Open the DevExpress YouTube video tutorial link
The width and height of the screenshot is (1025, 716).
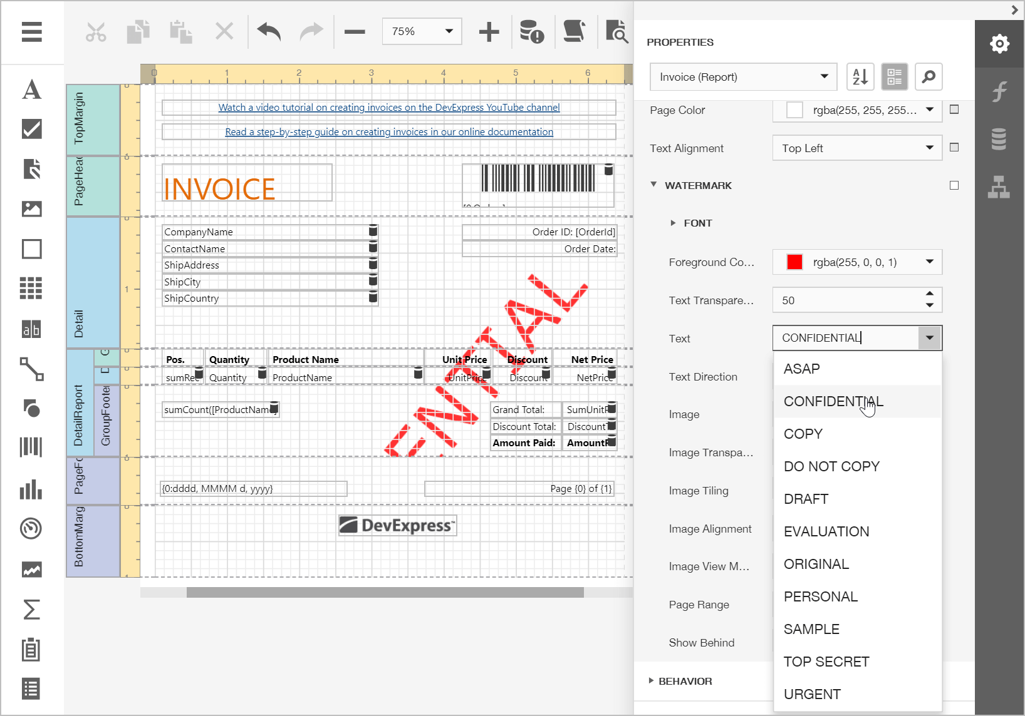(389, 108)
